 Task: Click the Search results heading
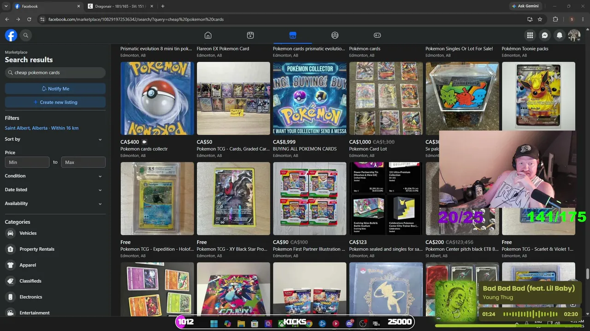[x=29, y=60]
